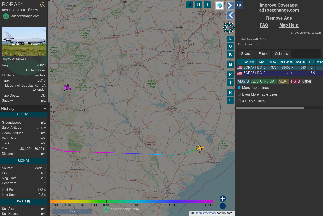This screenshot has height=216, width=323.
Task: Toggle the MLAT source filter
Action: [283, 81]
